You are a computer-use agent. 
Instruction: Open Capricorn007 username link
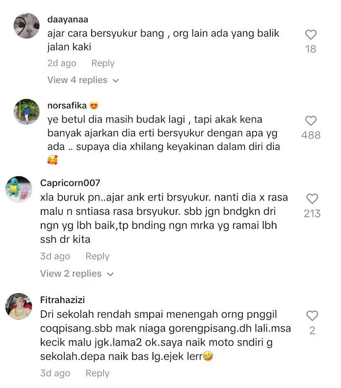click(x=70, y=183)
